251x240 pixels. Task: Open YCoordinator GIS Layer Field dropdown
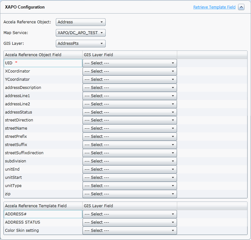click(x=130, y=79)
